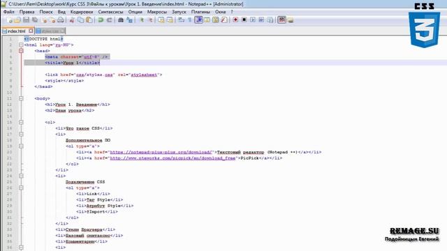Open the Запуск menu

click(x=179, y=12)
